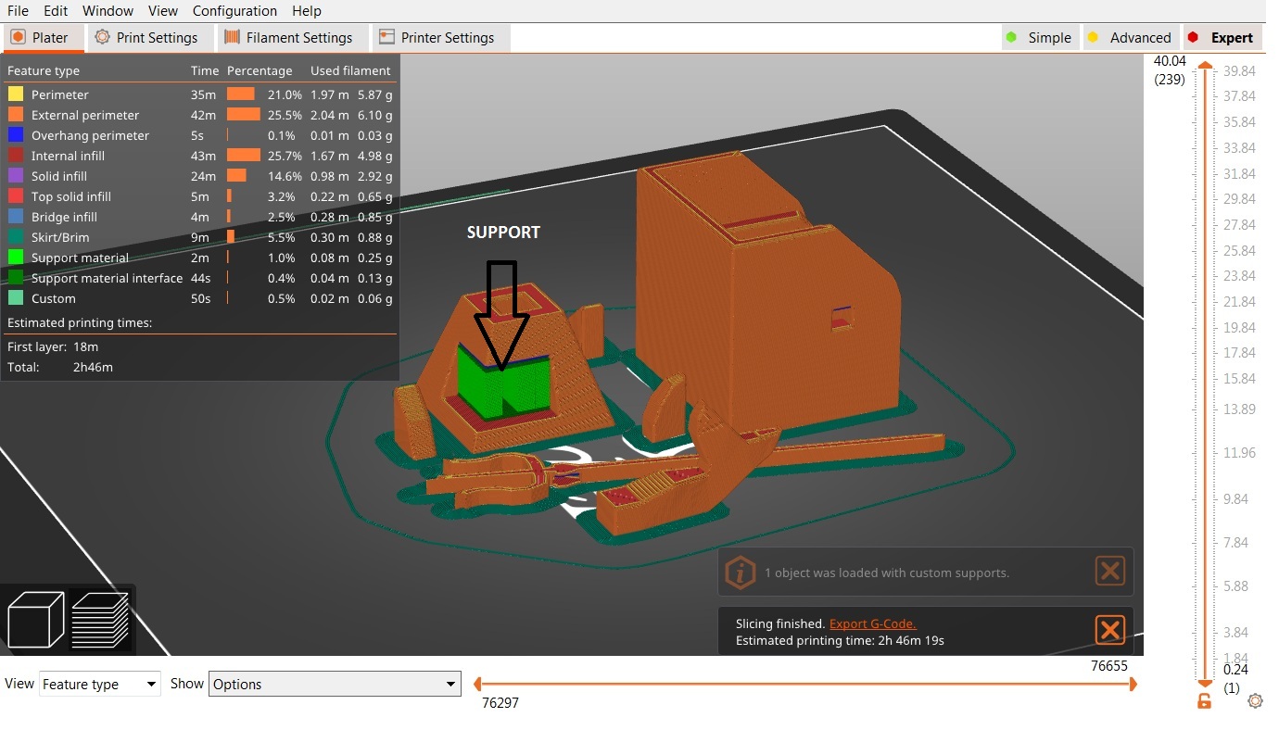Toggle Overhang perimeter blue swatch
Viewport: 1279px width, 730px height.
16,135
